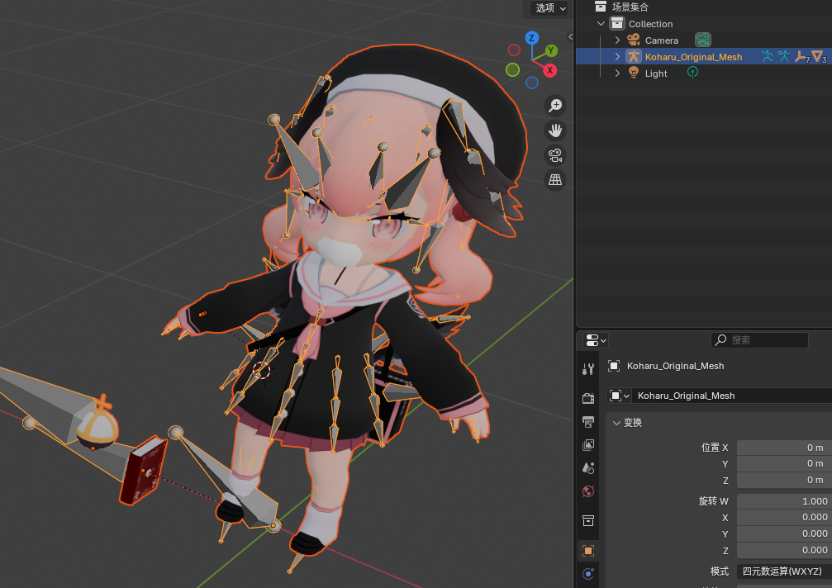This screenshot has width=832, height=588.
Task: Click the armature icon of Koharu_Original_Mesh
Action: point(633,57)
